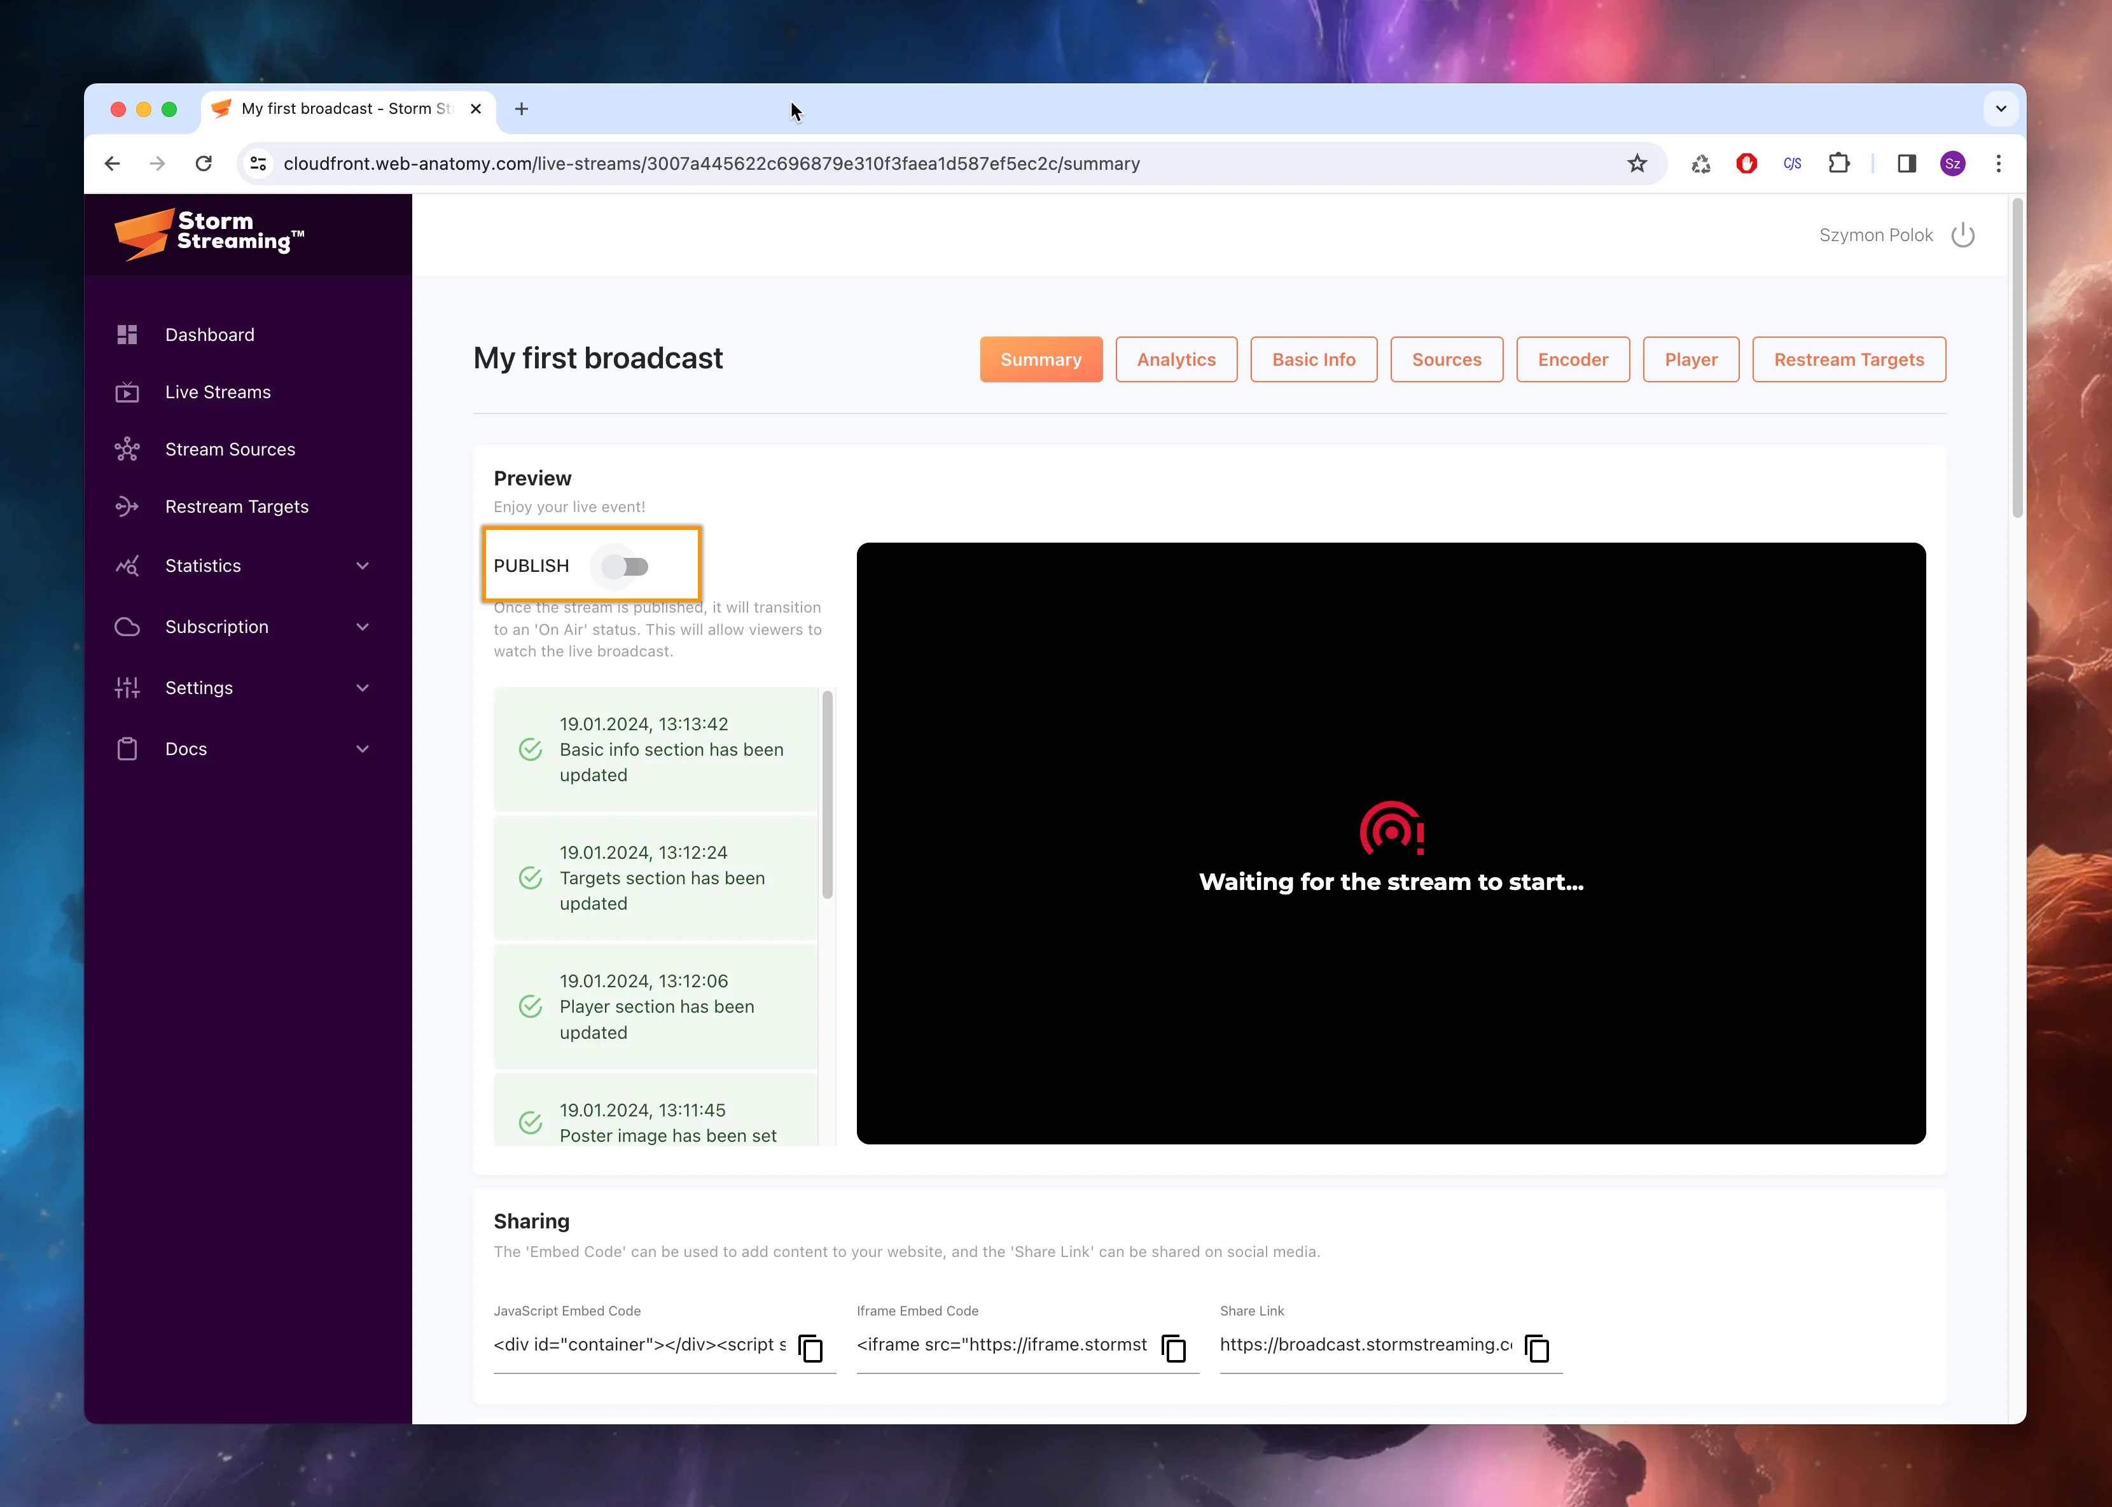
Task: Open Dashboard from sidebar icon
Action: point(127,335)
